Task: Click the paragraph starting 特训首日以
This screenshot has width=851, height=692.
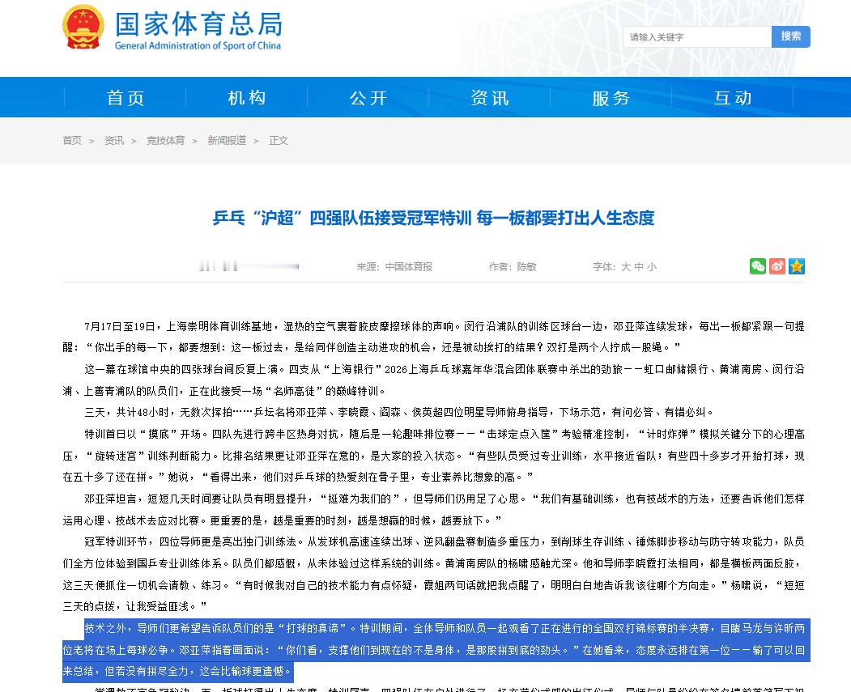Action: 434,456
